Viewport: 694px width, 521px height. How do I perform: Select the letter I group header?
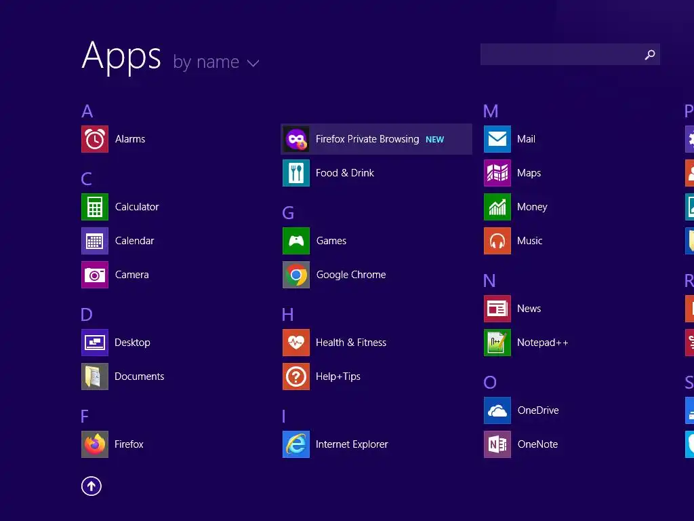coord(284,417)
